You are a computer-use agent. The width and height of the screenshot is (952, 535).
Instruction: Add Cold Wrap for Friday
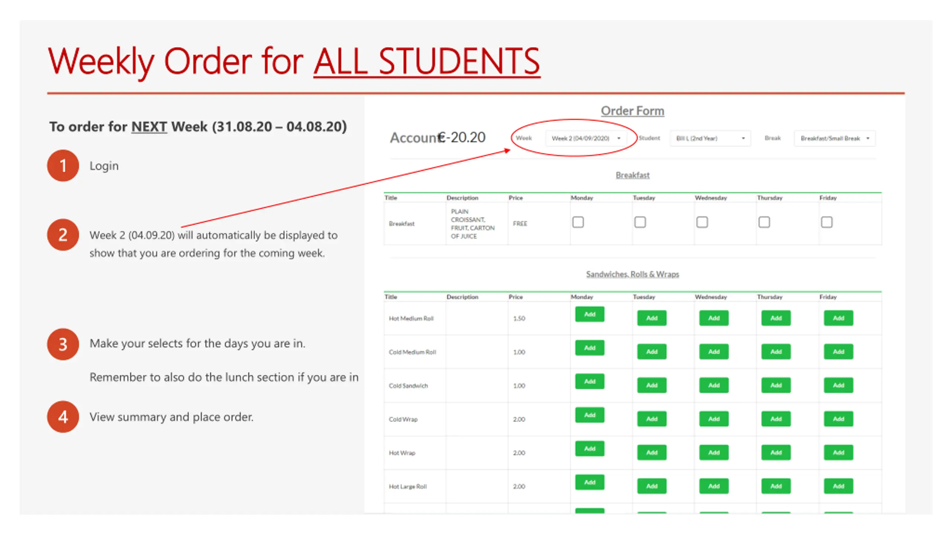[x=839, y=419]
